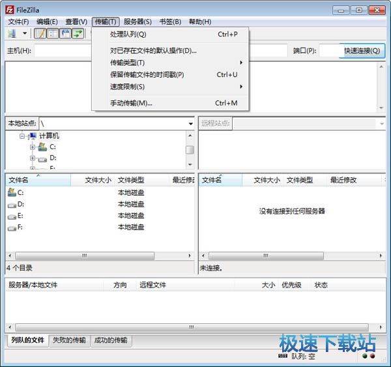Click the local file list horizontal scrollbar
This screenshot has width=391, height=367.
coord(83,256)
